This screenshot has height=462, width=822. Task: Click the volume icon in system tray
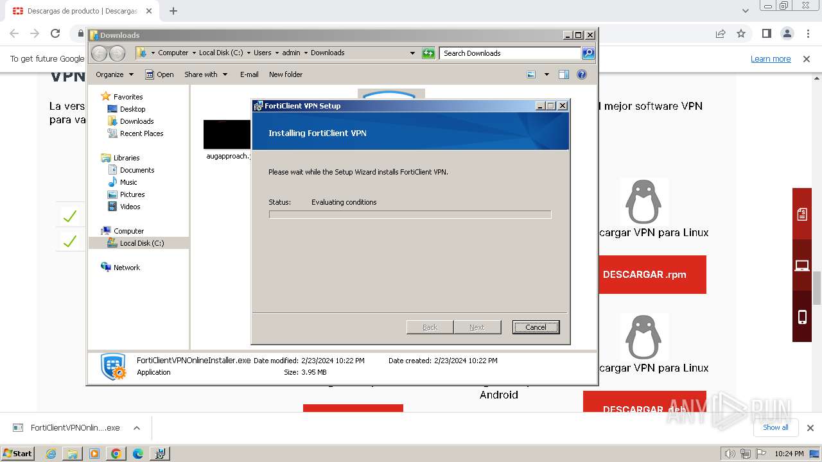coord(730,454)
